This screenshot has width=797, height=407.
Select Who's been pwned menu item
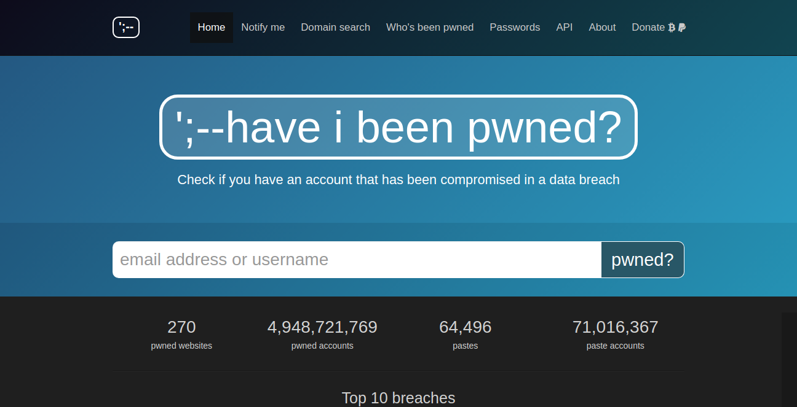429,27
